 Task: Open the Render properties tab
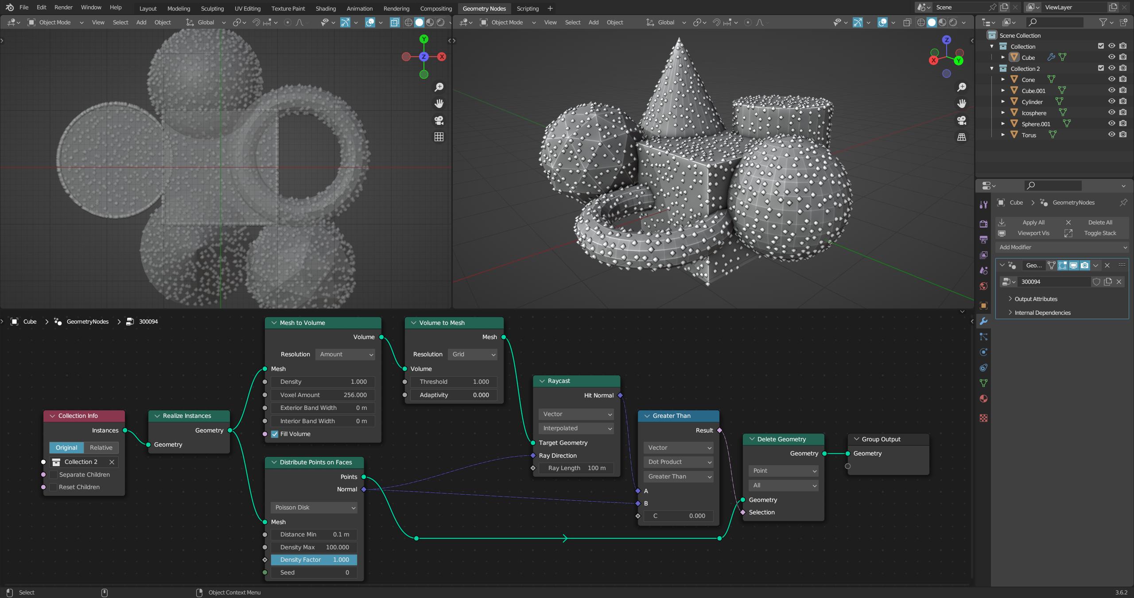[x=983, y=224]
